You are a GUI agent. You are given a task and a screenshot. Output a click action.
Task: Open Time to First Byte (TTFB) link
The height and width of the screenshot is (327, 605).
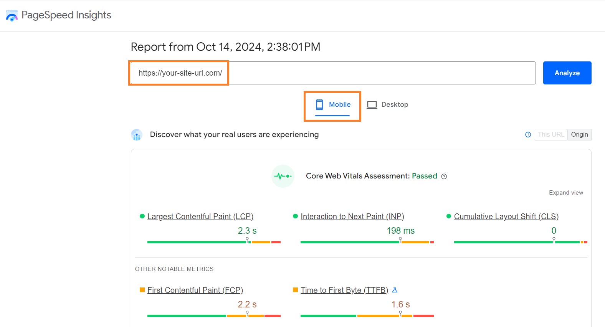tap(344, 290)
